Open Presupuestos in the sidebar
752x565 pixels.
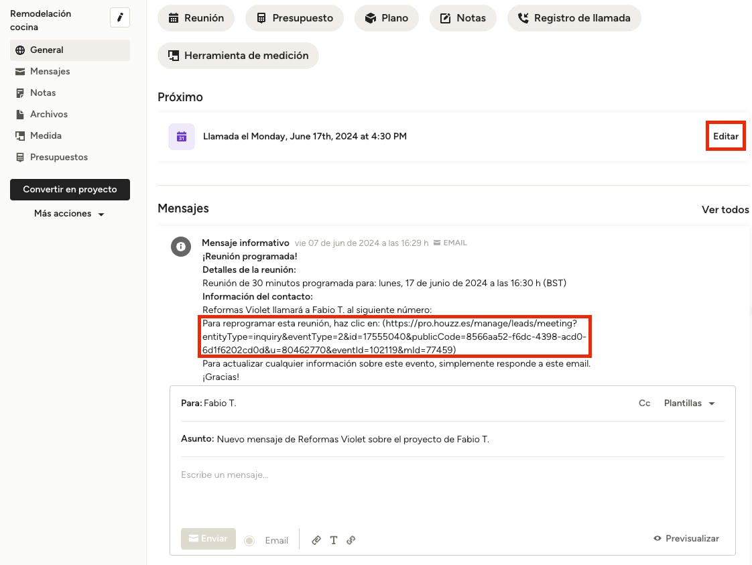point(58,158)
